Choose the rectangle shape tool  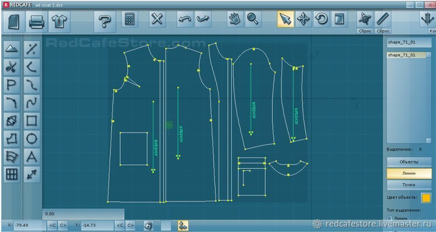[32, 121]
